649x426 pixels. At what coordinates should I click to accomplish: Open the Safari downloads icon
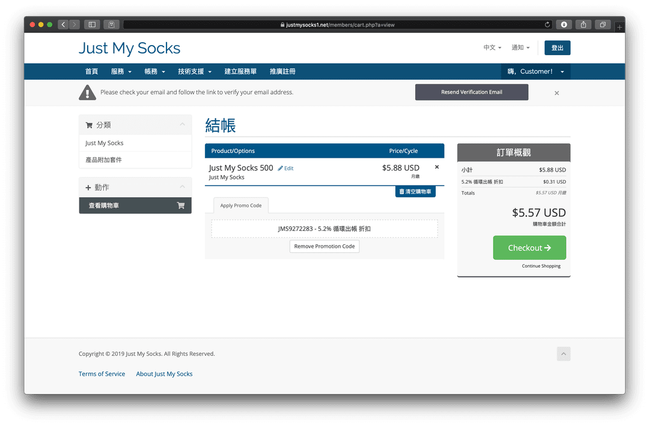pyautogui.click(x=564, y=25)
